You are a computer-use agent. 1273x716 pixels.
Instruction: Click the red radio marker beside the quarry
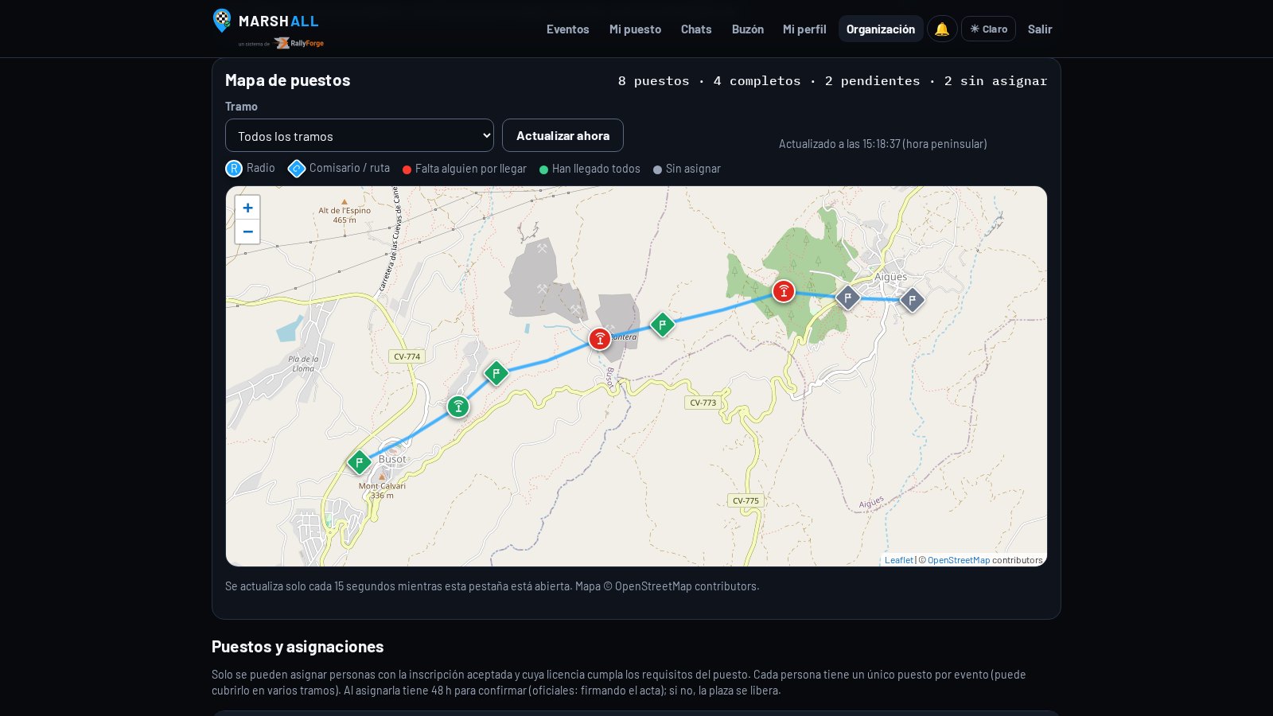point(600,339)
